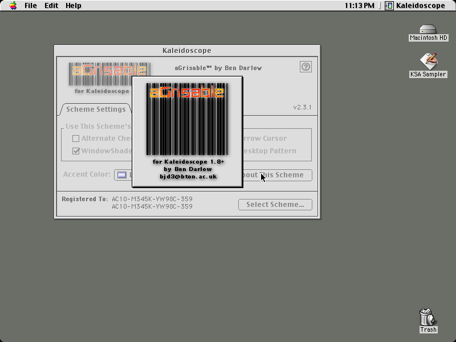The height and width of the screenshot is (342, 456).
Task: Click the About This Scheme button
Action: pos(277,175)
